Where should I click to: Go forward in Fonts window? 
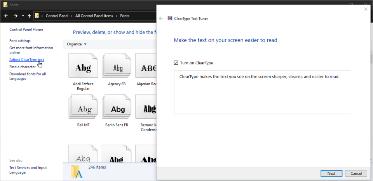tap(16, 16)
